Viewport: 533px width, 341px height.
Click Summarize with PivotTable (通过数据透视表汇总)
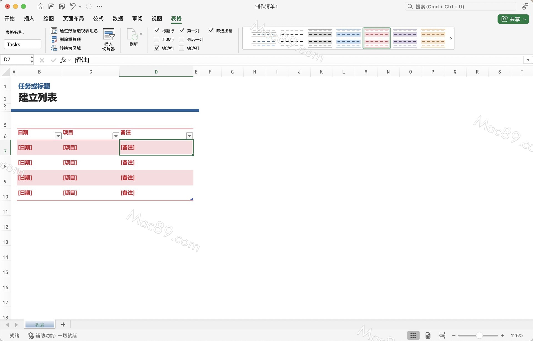point(79,31)
